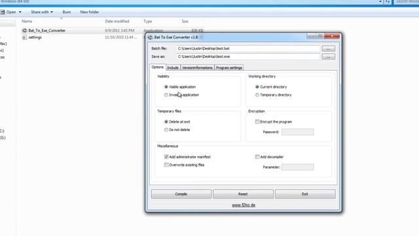Sort by the Size column header
The width and height of the screenshot is (419, 236).
tap(185, 21)
